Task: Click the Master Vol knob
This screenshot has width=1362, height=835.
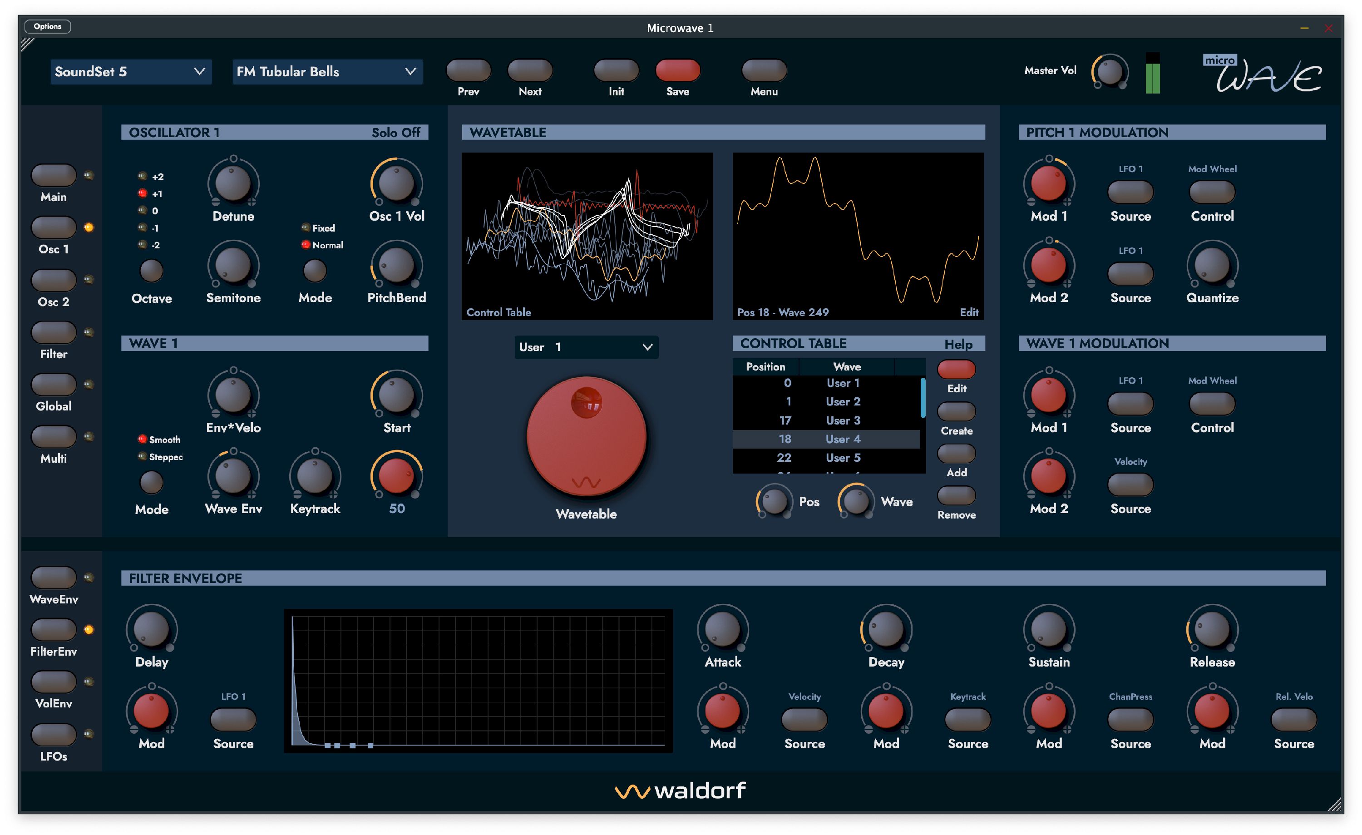Action: click(1110, 72)
